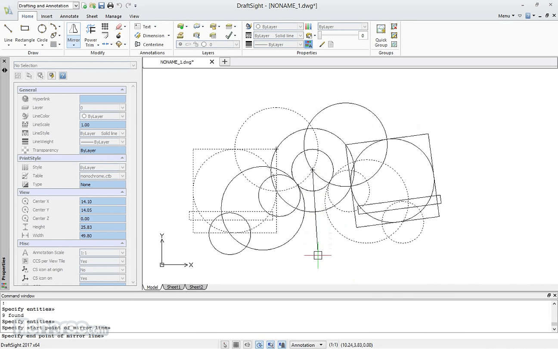Click the ungroup icon with red X
The width and height of the screenshot is (558, 349).
tap(394, 27)
